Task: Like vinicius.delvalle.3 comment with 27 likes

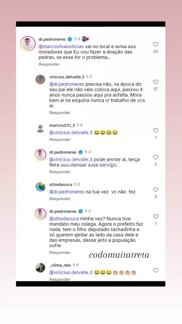Action: [155, 82]
